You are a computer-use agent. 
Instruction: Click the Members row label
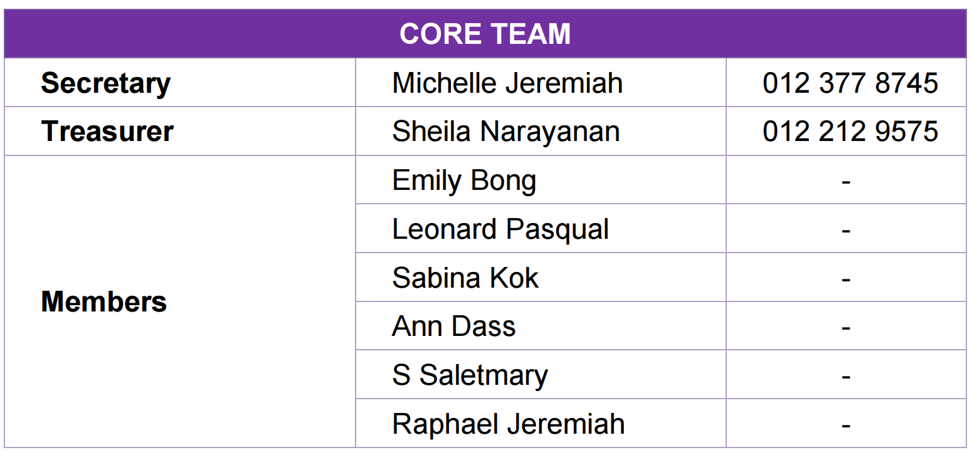tap(104, 302)
